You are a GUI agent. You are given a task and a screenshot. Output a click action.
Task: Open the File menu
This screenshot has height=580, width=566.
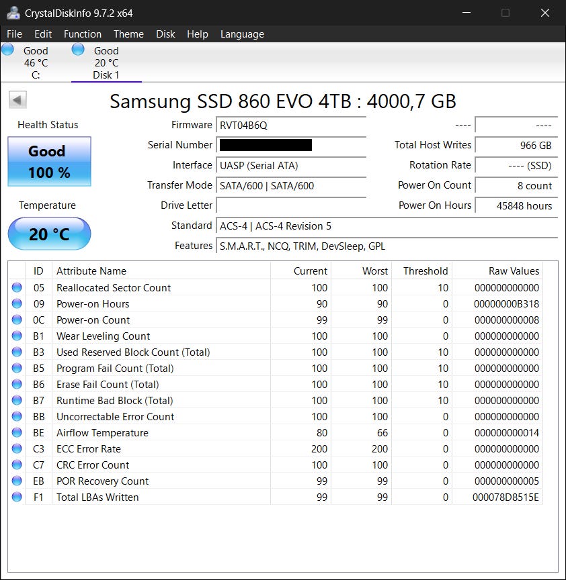[14, 34]
